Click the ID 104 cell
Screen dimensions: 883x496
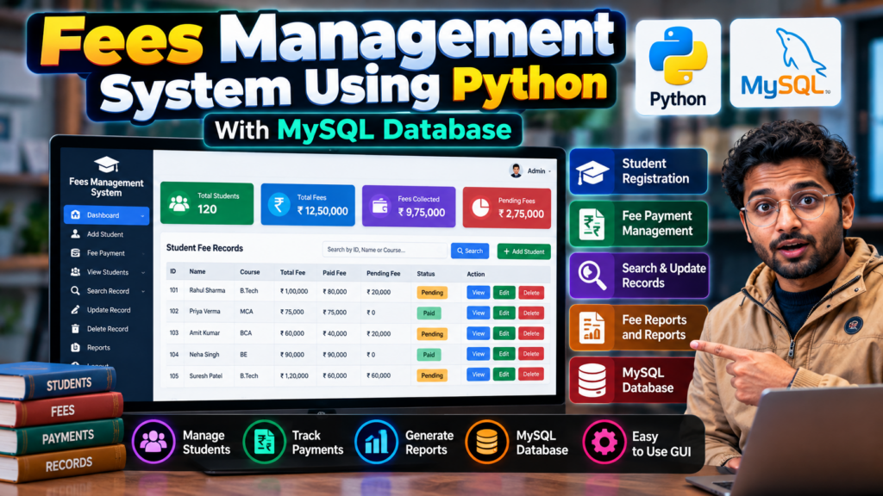174,354
